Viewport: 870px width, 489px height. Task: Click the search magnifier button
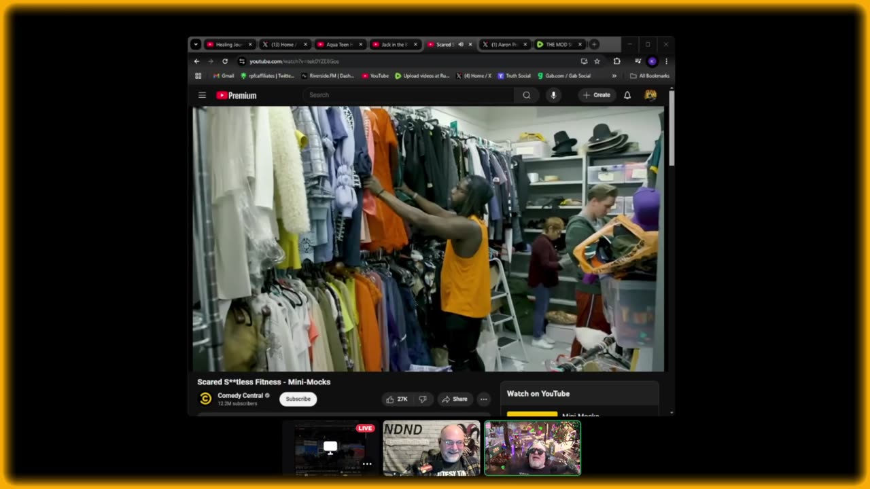click(526, 95)
